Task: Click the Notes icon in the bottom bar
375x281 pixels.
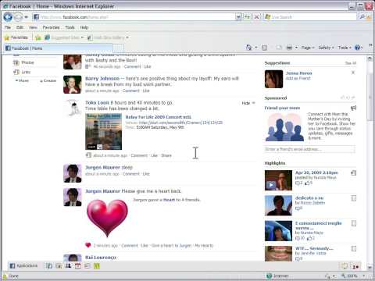Action: pyautogui.click(x=87, y=265)
